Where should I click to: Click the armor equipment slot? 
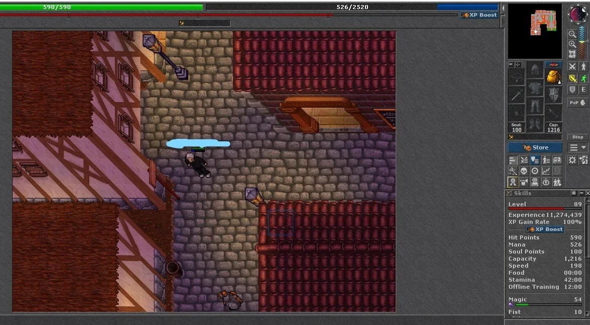pyautogui.click(x=535, y=88)
